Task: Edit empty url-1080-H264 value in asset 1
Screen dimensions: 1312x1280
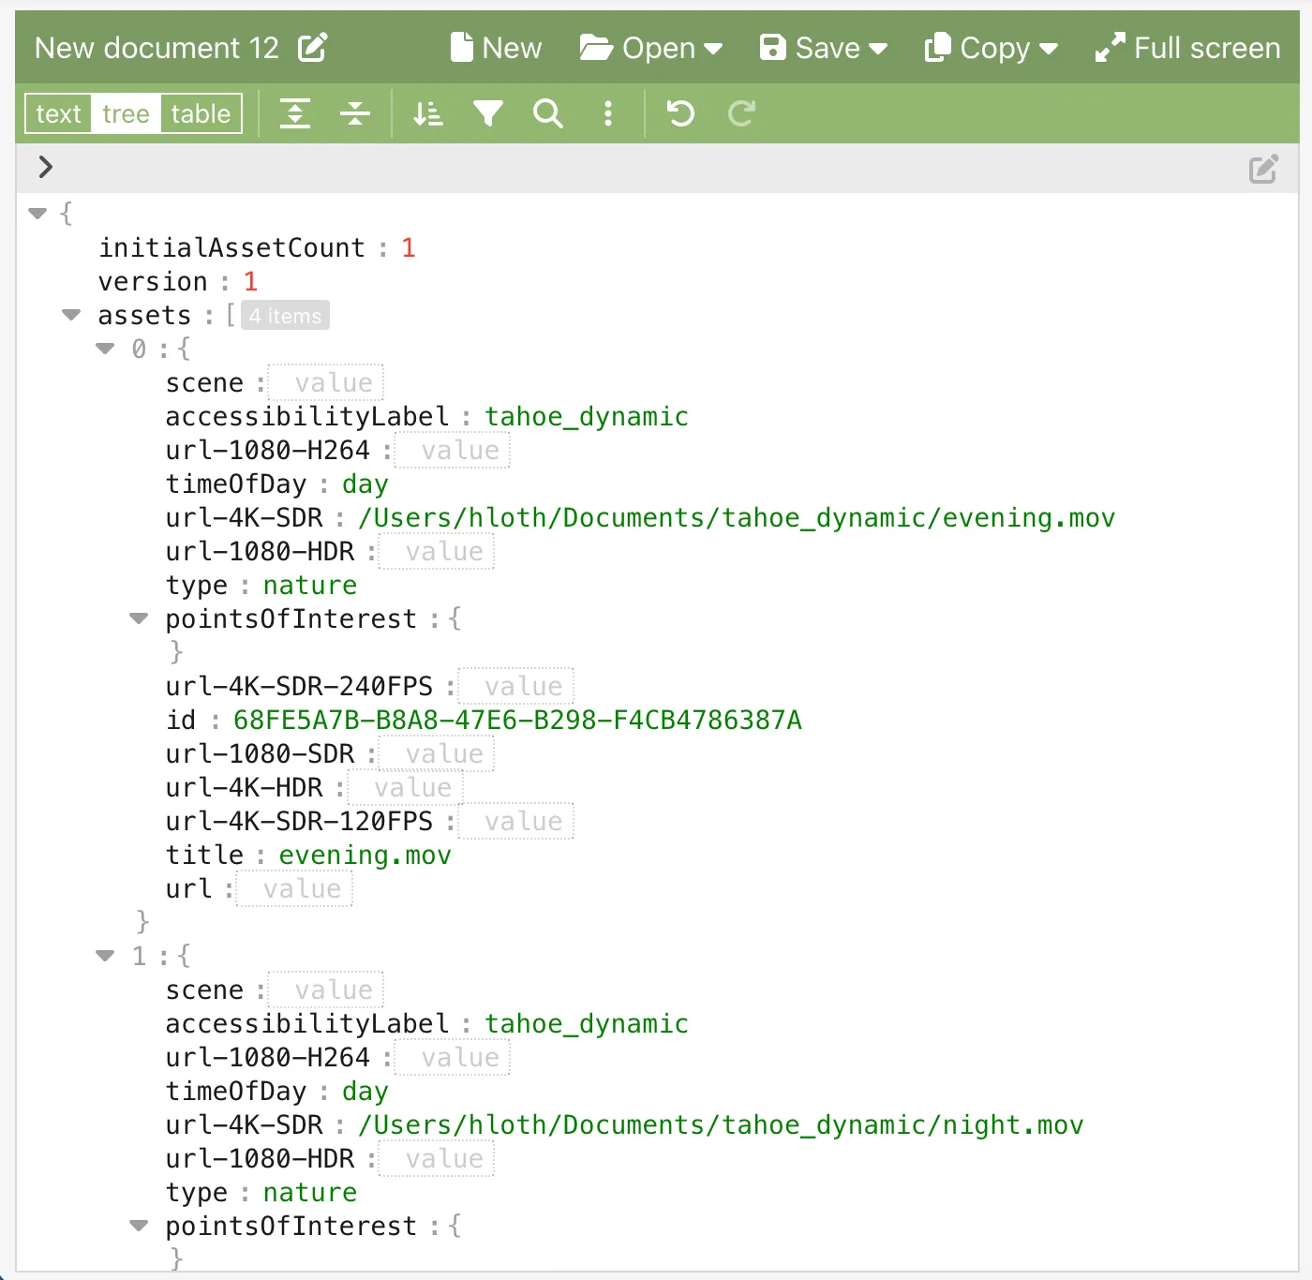Action: 453,1057
